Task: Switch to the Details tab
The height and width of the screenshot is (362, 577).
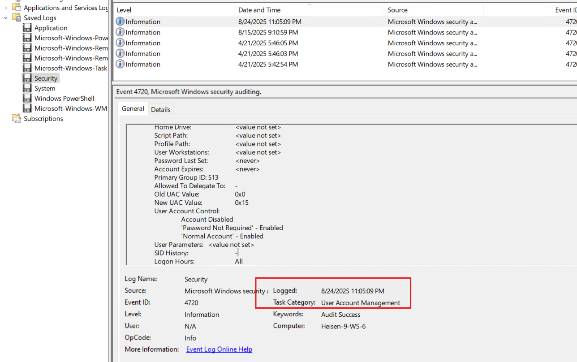Action: (x=160, y=109)
